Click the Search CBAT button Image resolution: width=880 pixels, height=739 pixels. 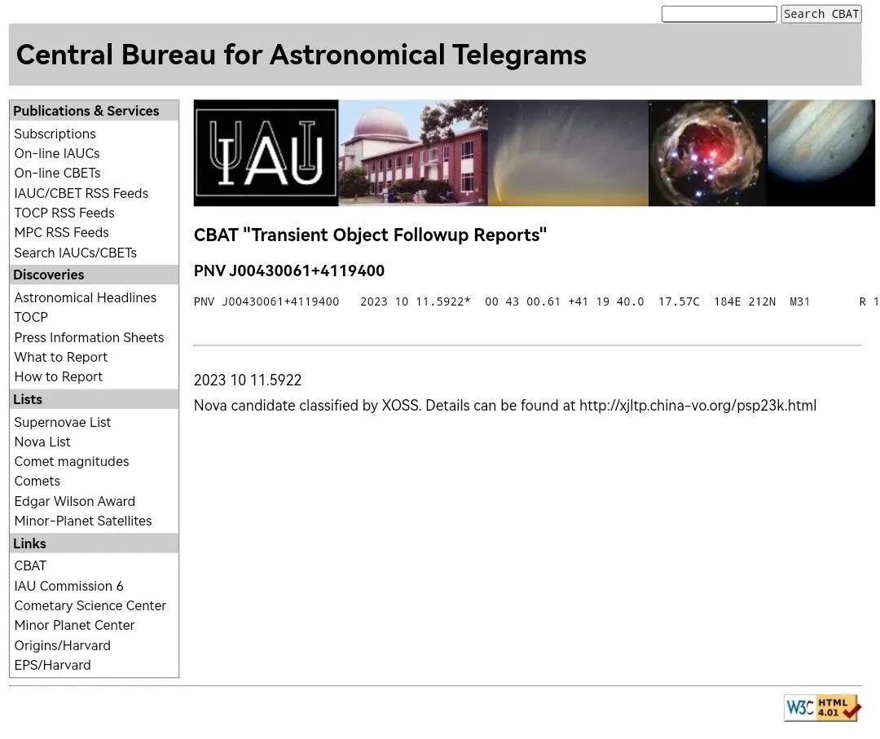pyautogui.click(x=821, y=14)
